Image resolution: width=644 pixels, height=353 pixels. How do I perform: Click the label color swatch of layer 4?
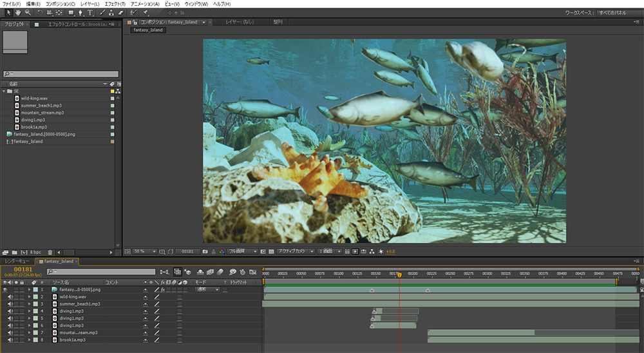36,311
